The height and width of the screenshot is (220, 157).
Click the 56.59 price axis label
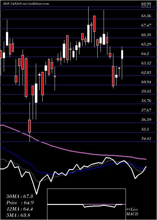click(146, 120)
